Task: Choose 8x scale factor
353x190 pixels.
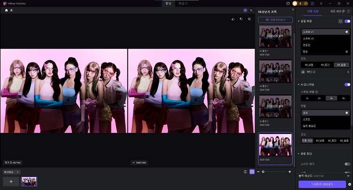Action: 344,98
